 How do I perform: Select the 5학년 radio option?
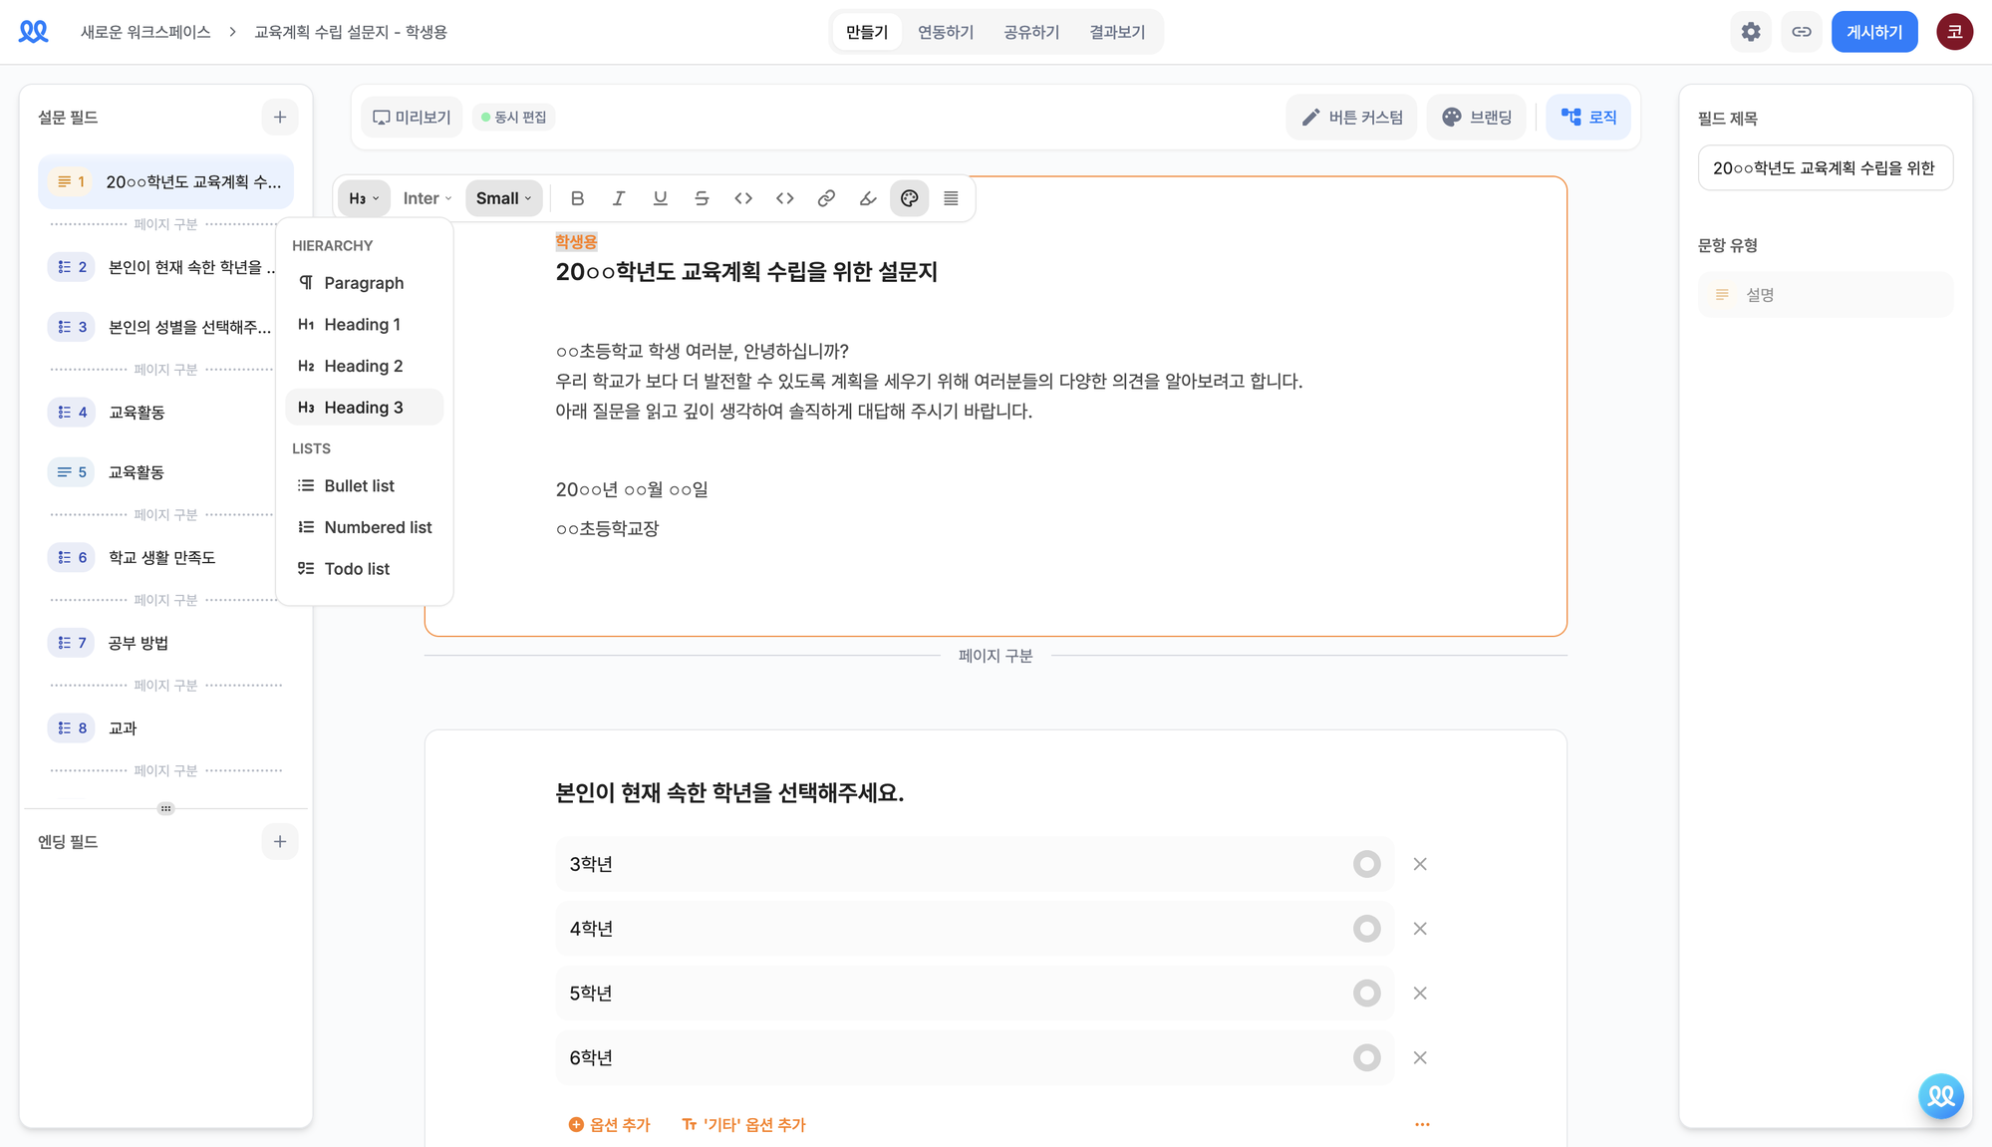(x=1366, y=994)
